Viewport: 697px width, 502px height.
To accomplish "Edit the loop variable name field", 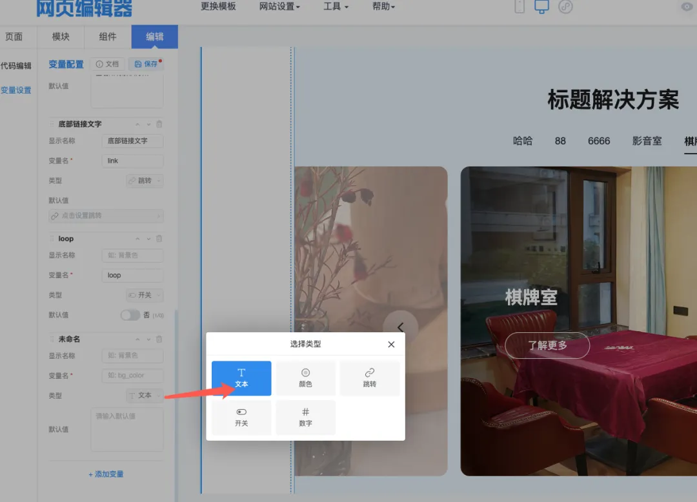I will (x=132, y=276).
